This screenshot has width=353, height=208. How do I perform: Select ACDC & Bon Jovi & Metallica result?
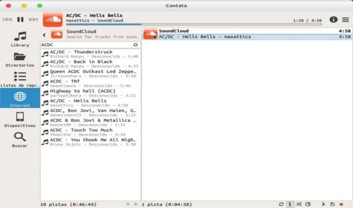pyautogui.click(x=91, y=122)
